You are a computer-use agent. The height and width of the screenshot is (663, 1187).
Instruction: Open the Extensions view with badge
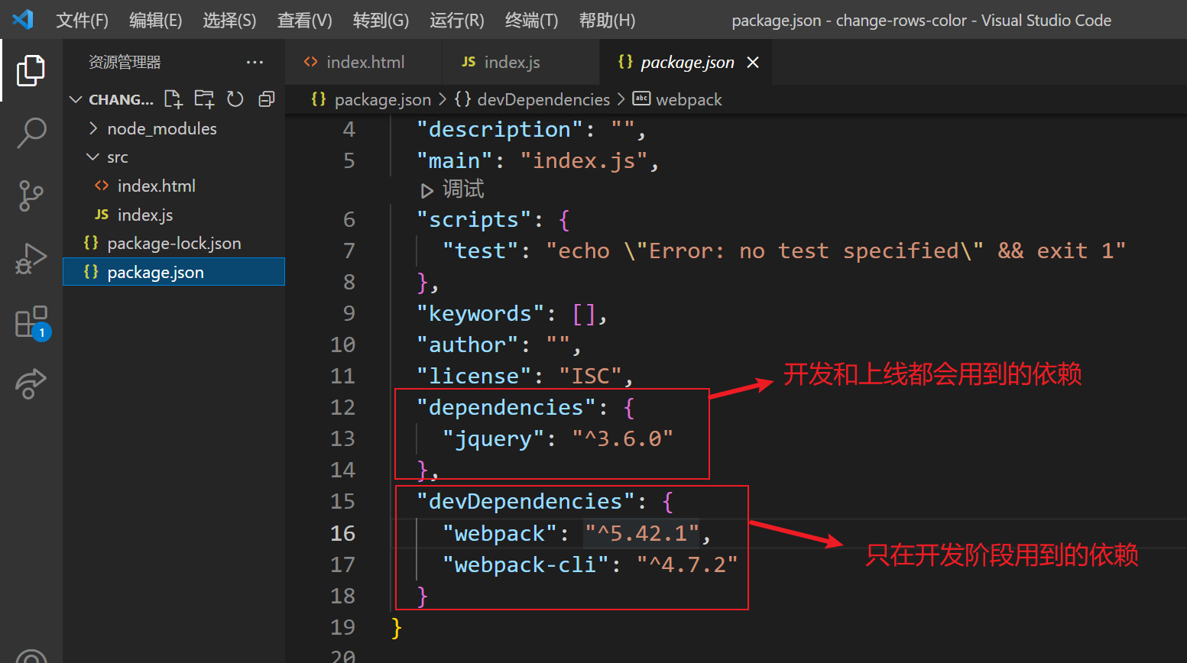click(x=32, y=323)
